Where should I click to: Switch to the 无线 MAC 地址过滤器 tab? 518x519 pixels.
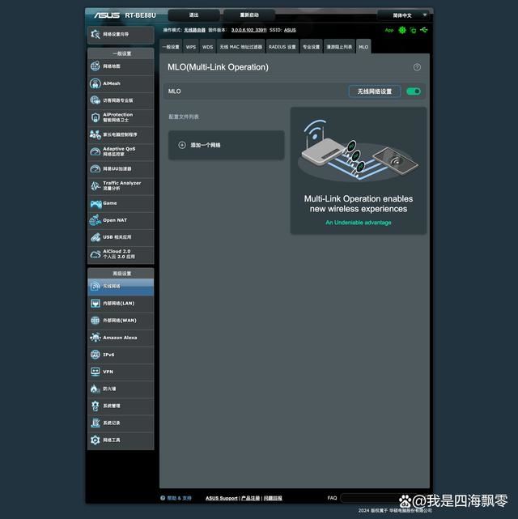coord(241,47)
